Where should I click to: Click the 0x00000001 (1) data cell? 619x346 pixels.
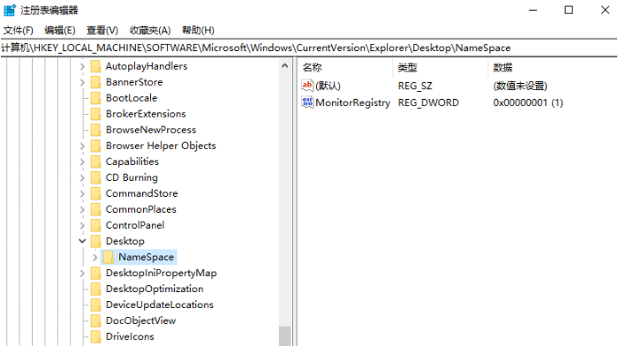[528, 102]
